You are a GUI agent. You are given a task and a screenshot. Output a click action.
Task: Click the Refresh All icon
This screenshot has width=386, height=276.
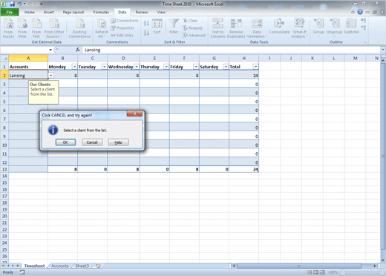coord(102,28)
